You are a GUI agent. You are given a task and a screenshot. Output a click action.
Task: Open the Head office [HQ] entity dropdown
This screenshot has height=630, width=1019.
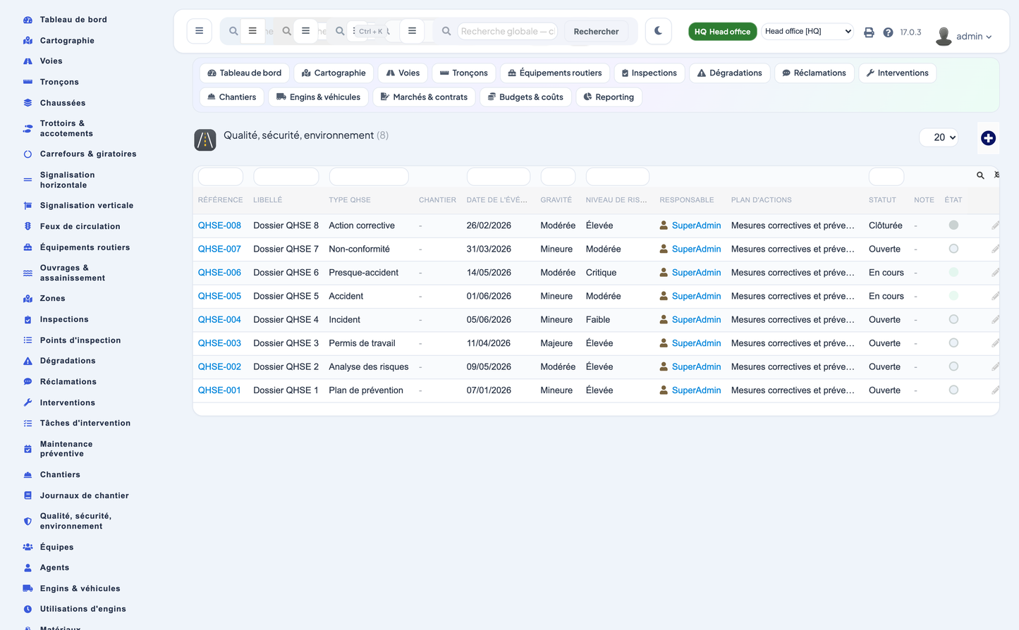(807, 31)
